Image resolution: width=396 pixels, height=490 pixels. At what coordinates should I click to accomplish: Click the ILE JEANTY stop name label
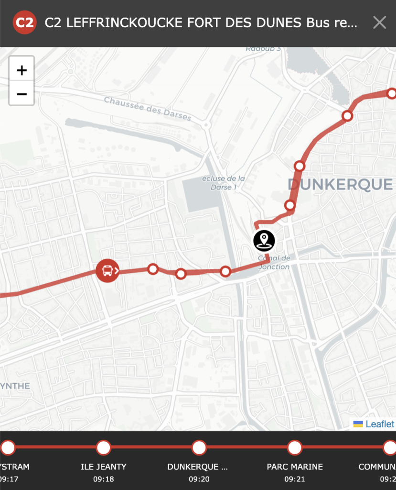[104, 467]
